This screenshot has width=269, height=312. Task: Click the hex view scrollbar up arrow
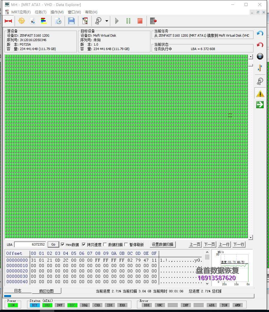tap(207, 252)
